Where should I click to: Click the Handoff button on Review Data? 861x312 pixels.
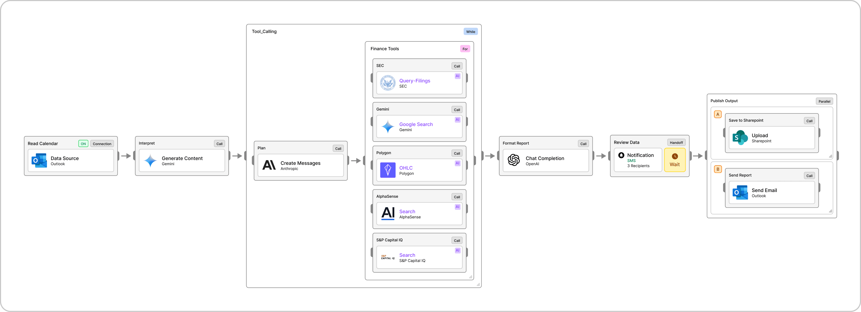(676, 142)
